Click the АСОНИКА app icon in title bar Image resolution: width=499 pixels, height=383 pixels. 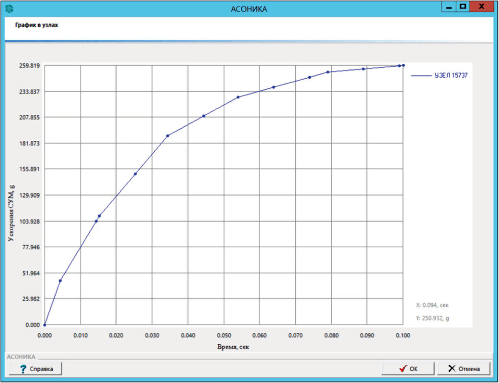tap(9, 9)
